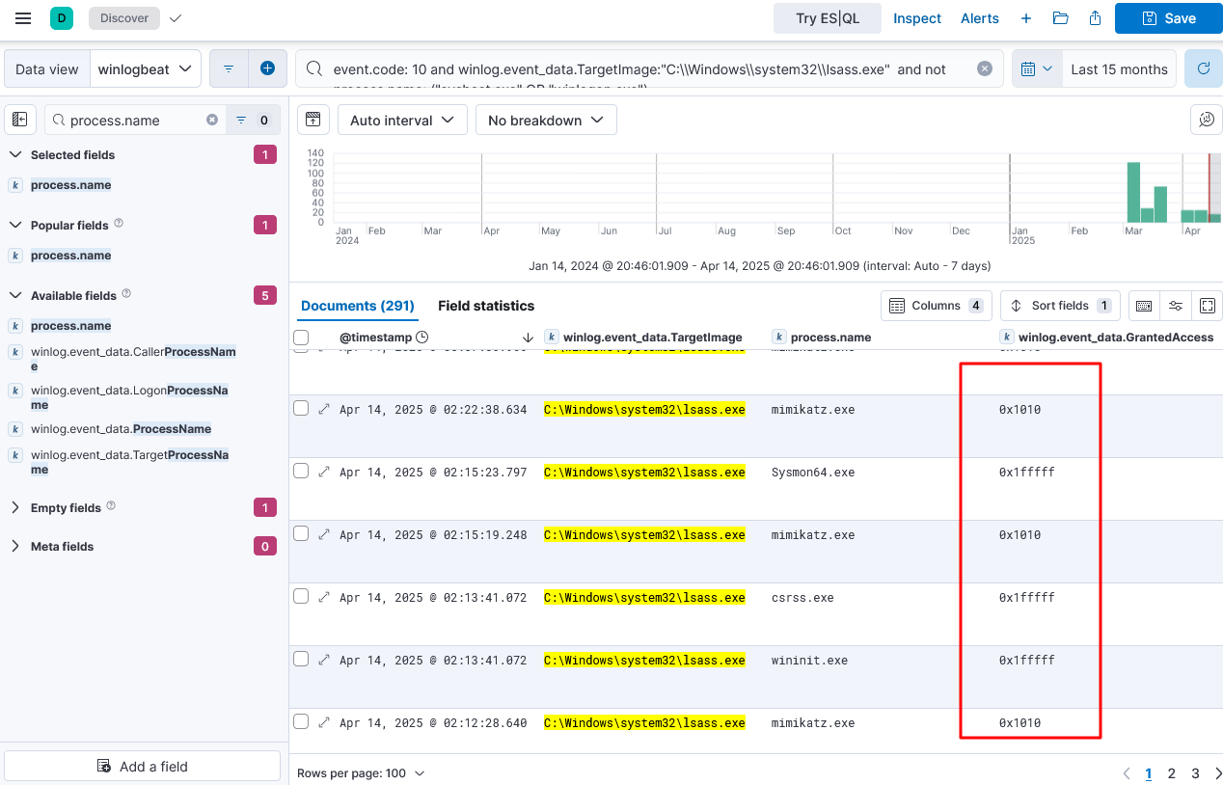1223x785 pixels.
Task: Toggle the select-all rows checkbox
Action: pos(301,338)
